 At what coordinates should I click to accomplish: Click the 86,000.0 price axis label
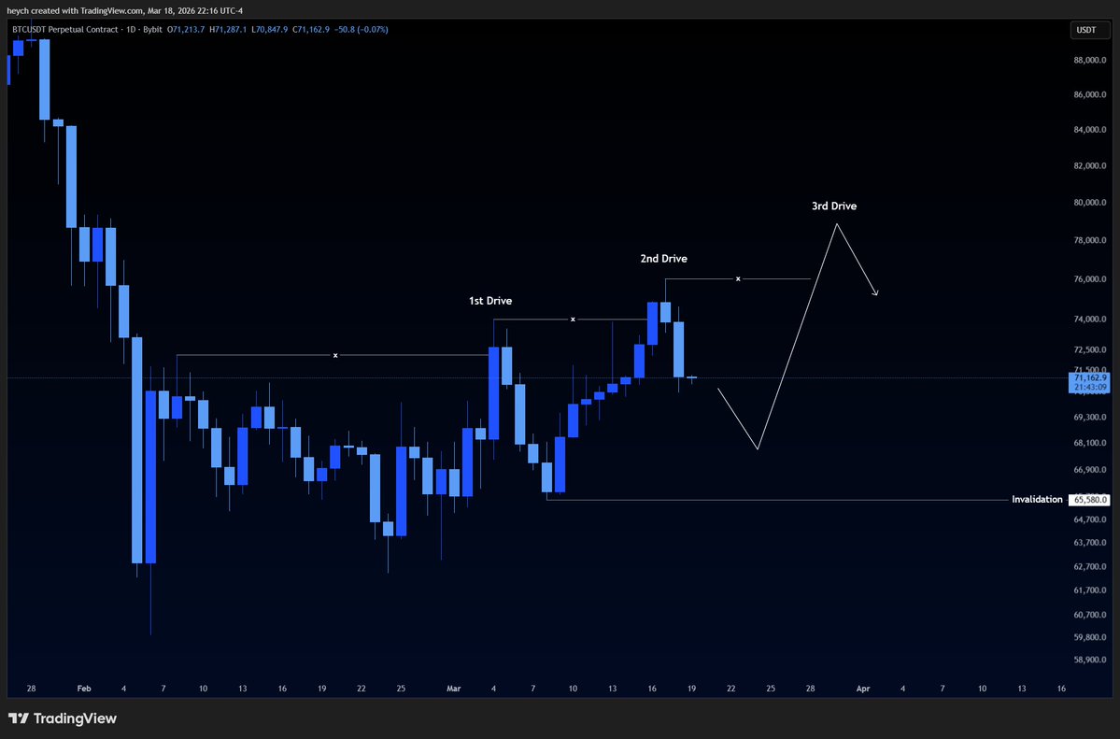1090,94
